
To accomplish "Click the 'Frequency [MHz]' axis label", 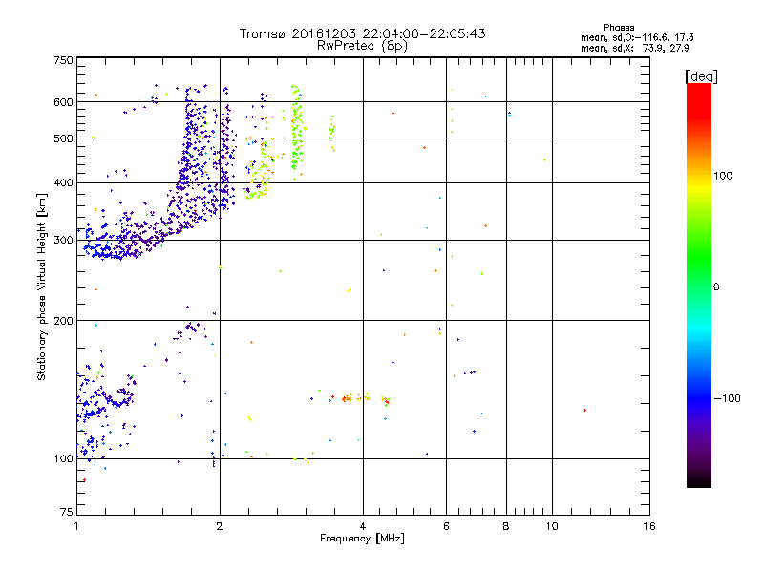I will [362, 538].
